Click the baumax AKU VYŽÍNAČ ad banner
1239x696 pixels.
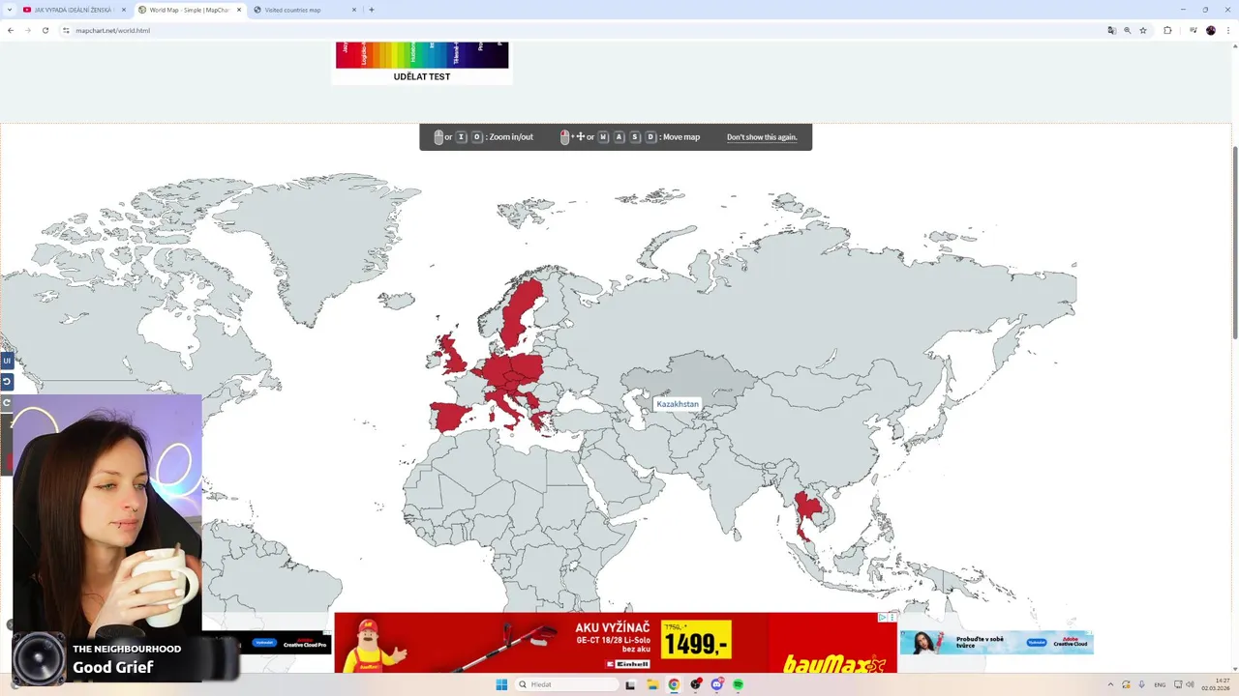[615, 642]
